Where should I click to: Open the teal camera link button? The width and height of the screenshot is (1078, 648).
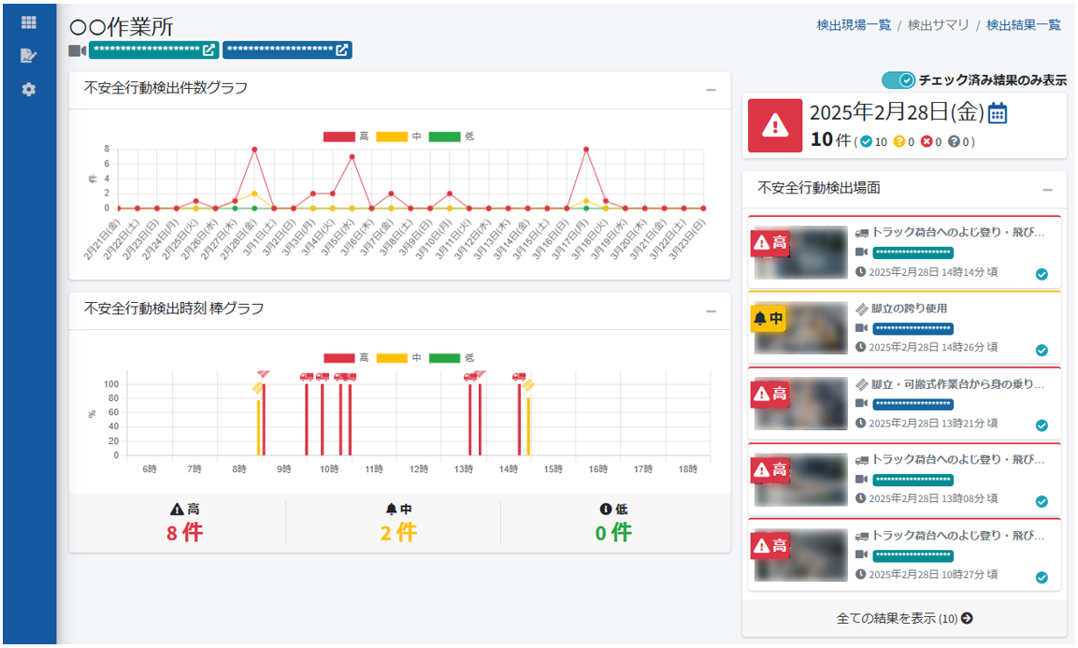154,50
